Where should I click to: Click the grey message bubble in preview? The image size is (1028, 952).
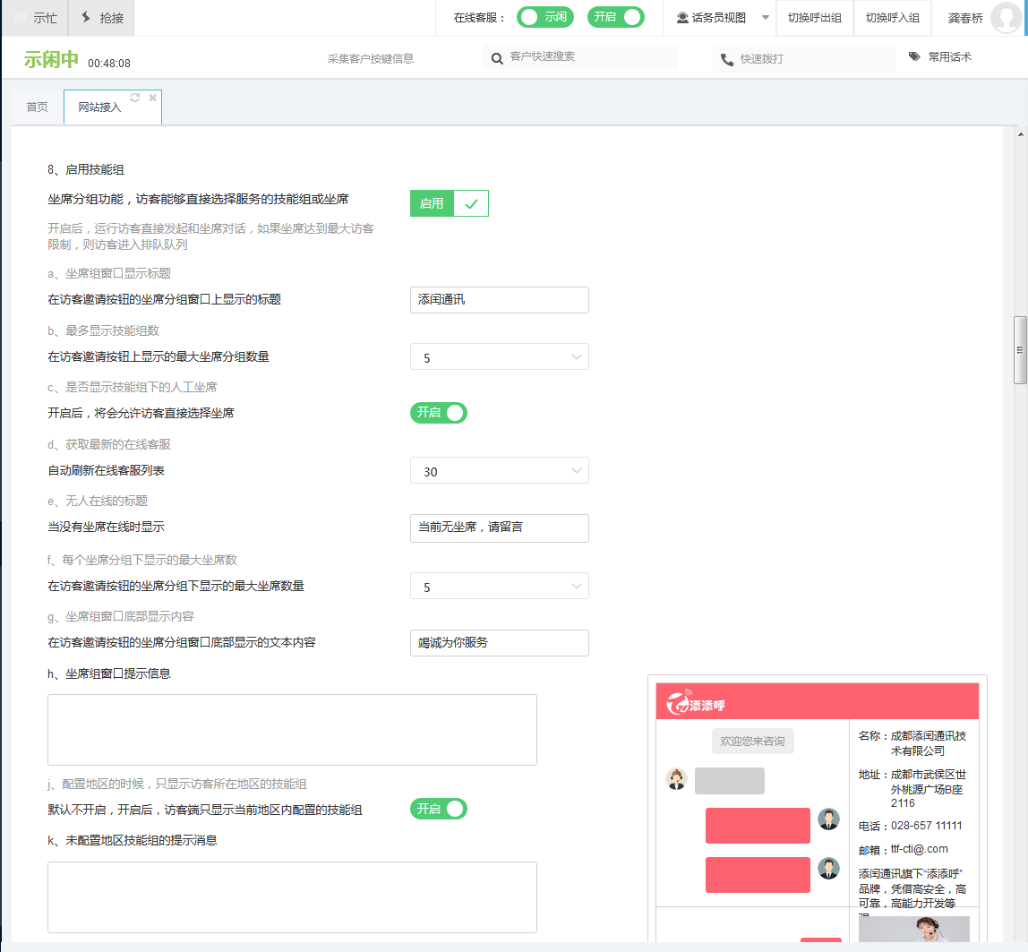coord(730,781)
